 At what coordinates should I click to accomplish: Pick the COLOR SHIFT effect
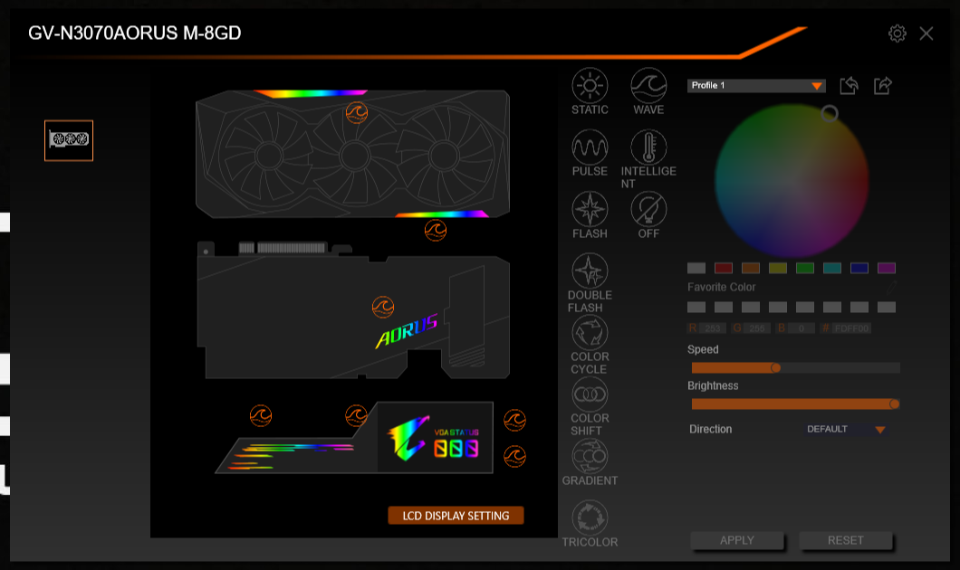(x=590, y=394)
